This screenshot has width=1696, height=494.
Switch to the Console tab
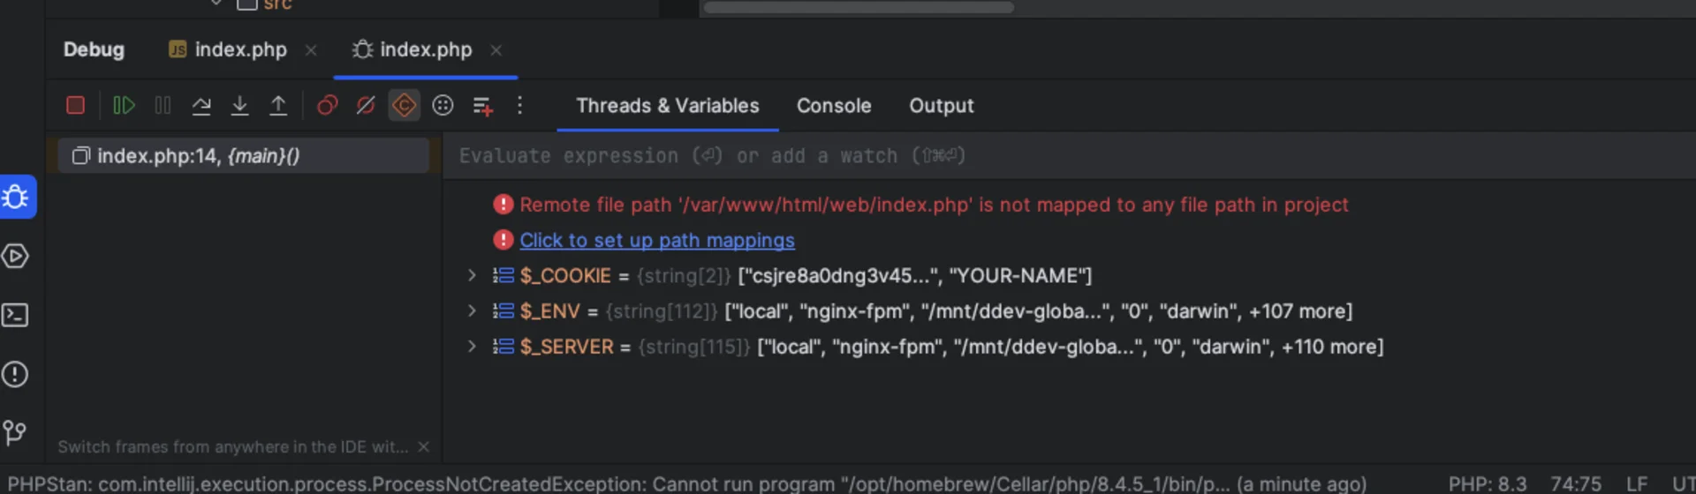tap(833, 106)
